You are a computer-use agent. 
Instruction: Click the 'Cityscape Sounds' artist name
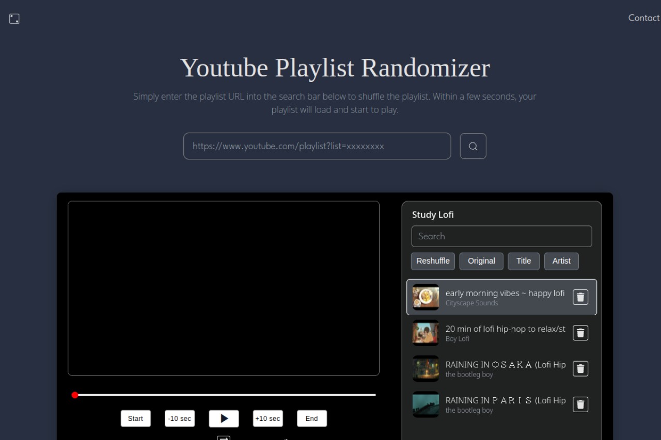tap(472, 303)
